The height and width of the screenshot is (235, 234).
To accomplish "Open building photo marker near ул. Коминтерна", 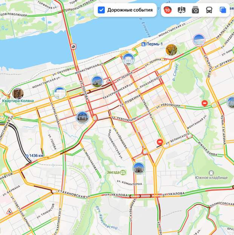I will coord(139,168).
